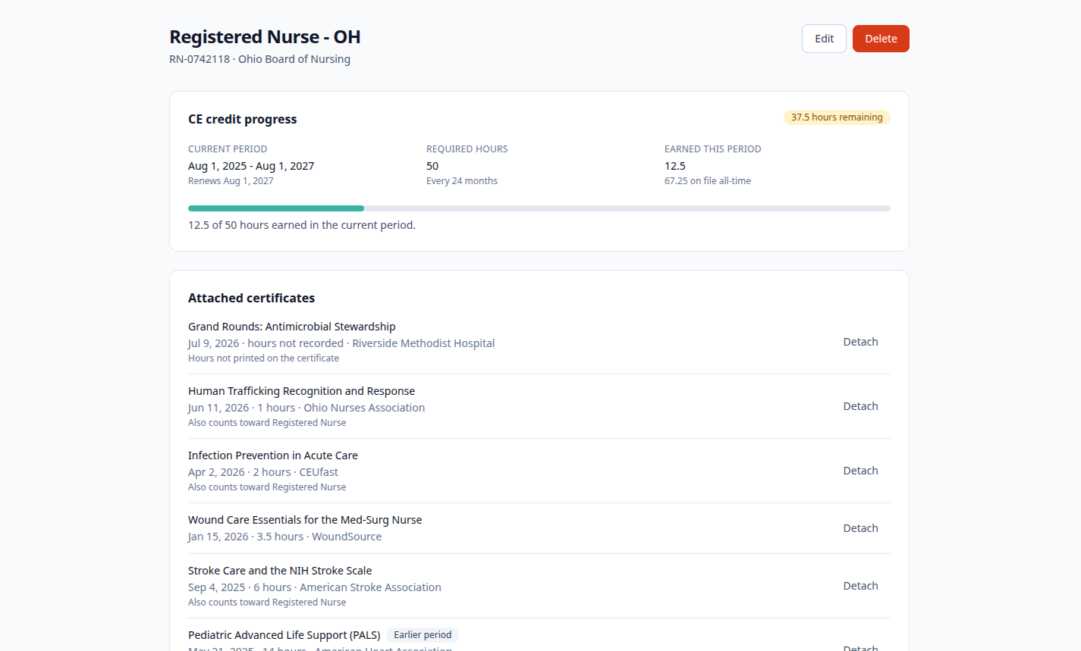Click 'Jun 11, 2026 · 1 hours · Ohio Nurses Association'
The width and height of the screenshot is (1081, 651).
click(306, 408)
